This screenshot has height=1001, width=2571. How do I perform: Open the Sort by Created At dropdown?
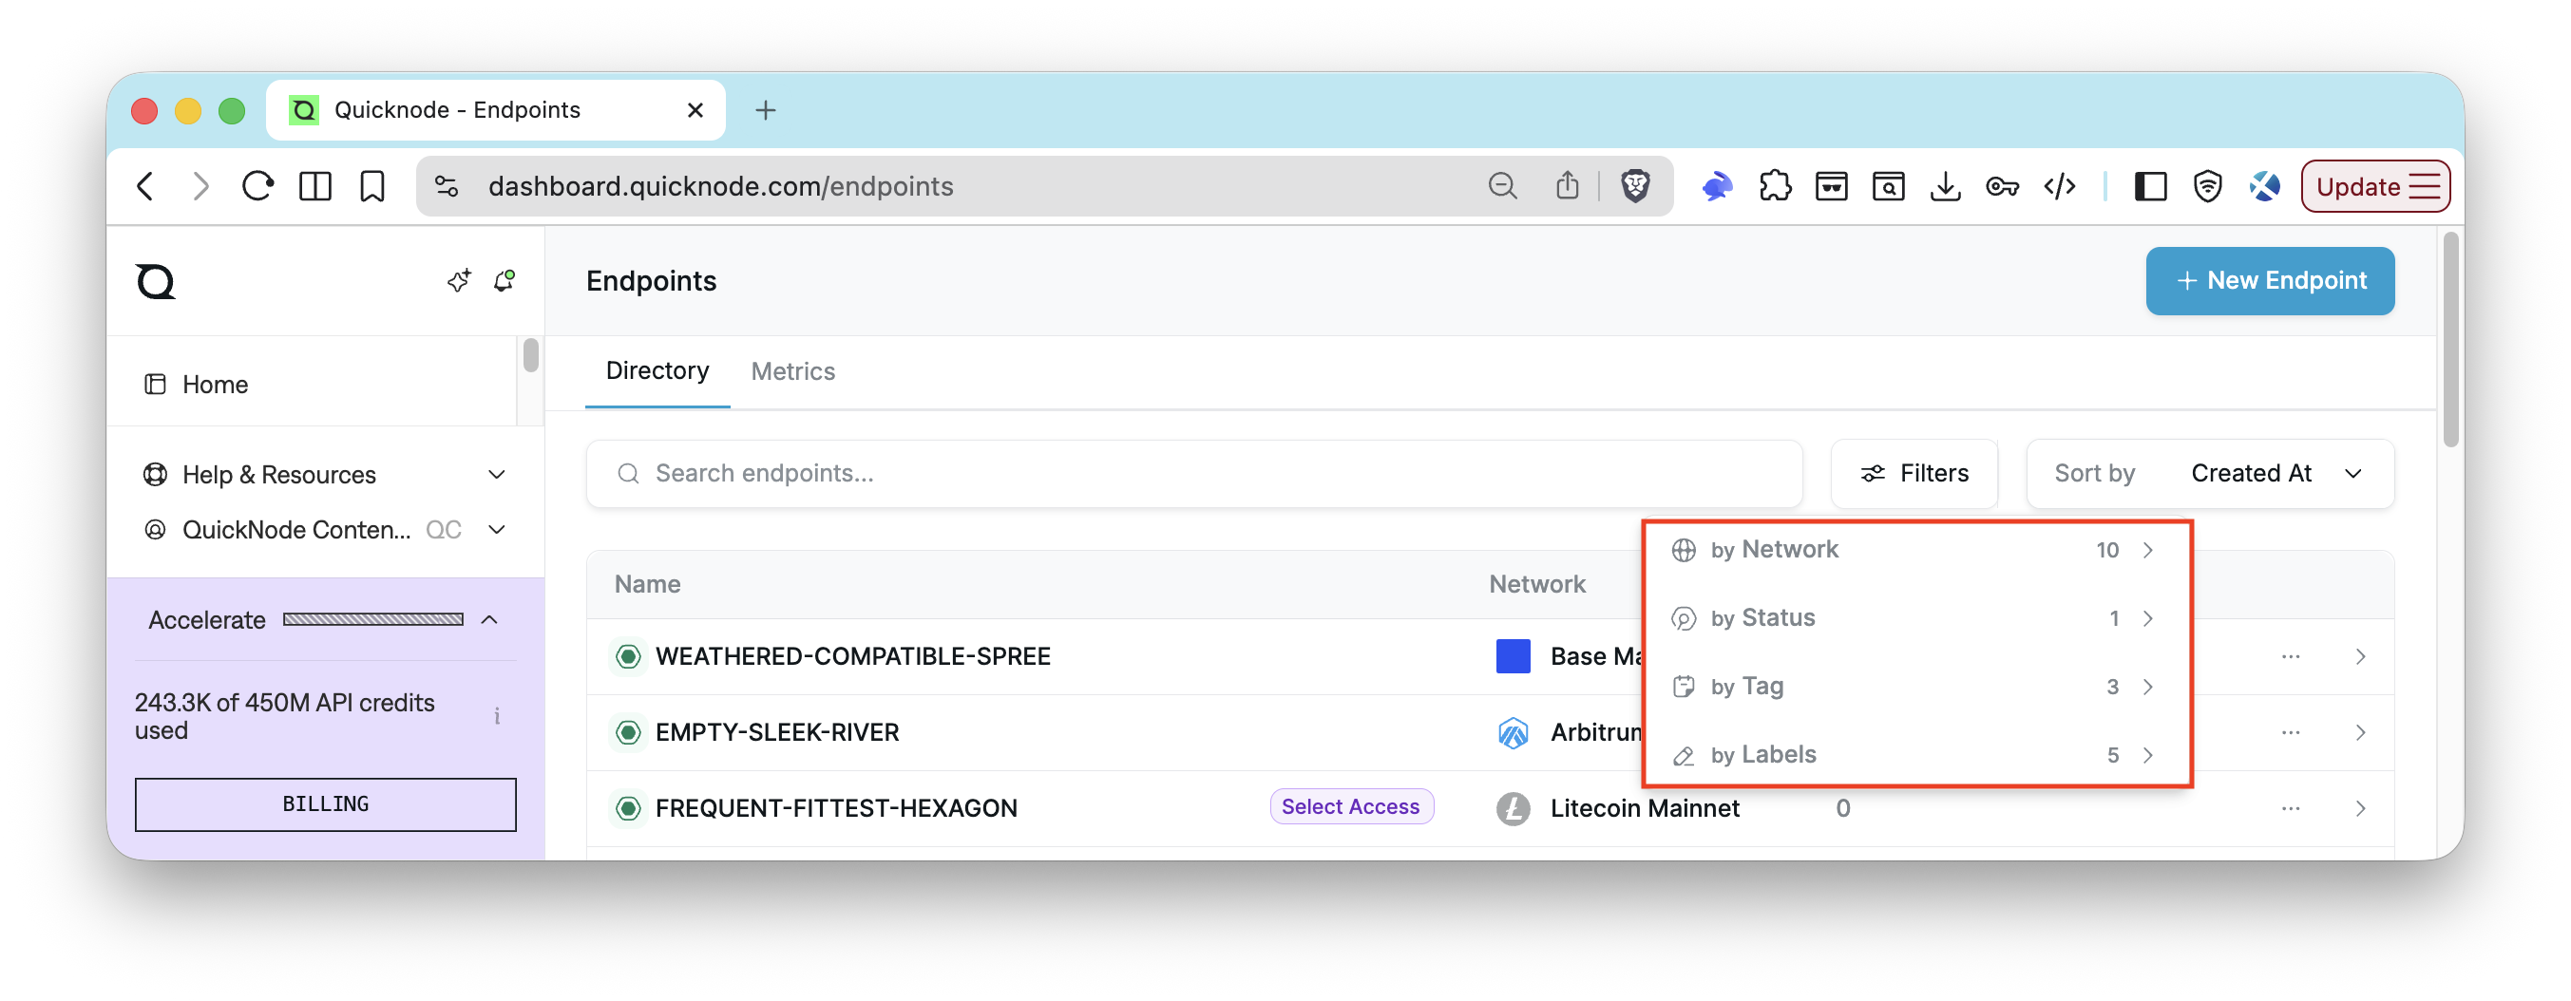pyautogui.click(x=2210, y=473)
